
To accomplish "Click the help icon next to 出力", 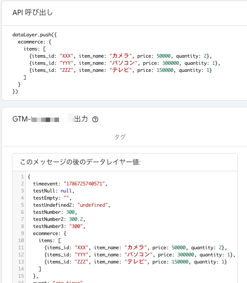I will tap(95, 119).
